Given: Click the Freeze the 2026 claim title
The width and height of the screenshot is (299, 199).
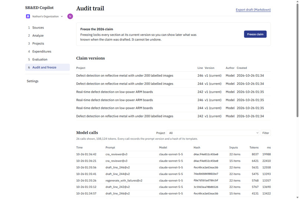Looking at the screenshot, I should tap(96, 29).
